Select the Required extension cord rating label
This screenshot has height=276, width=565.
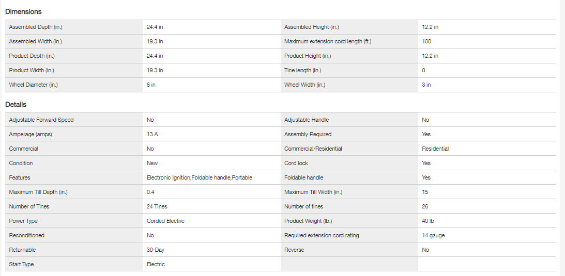(x=322, y=235)
